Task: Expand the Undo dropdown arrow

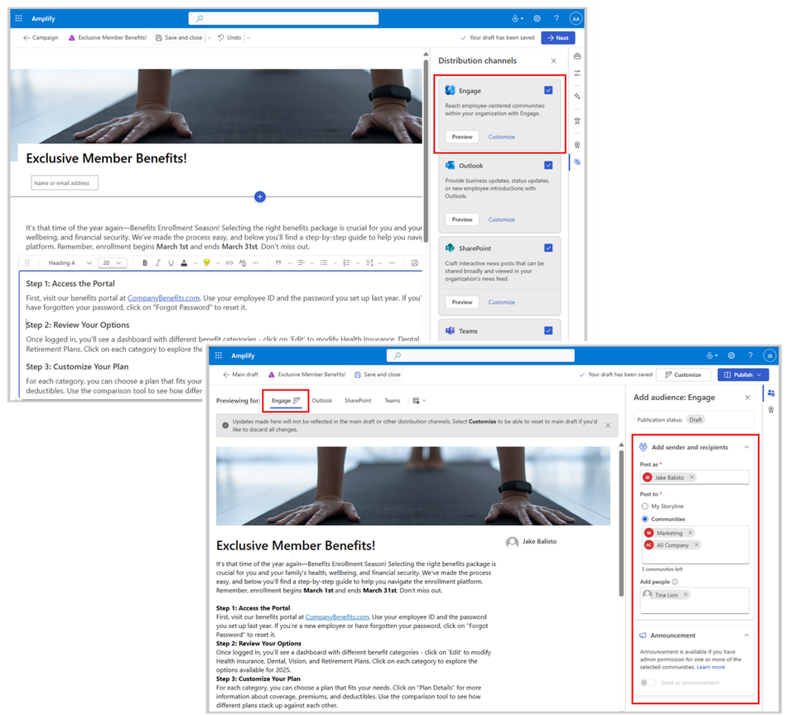Action: 248,37
